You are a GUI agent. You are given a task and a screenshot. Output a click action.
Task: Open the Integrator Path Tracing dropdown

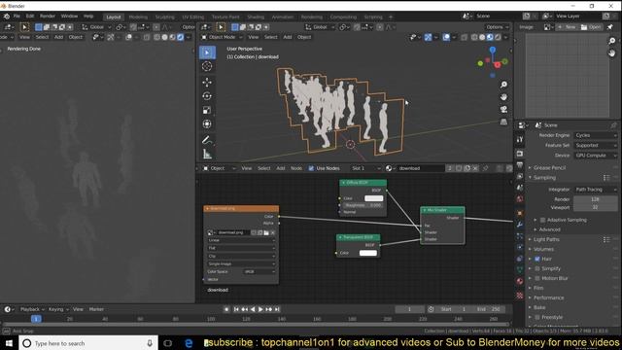click(596, 190)
